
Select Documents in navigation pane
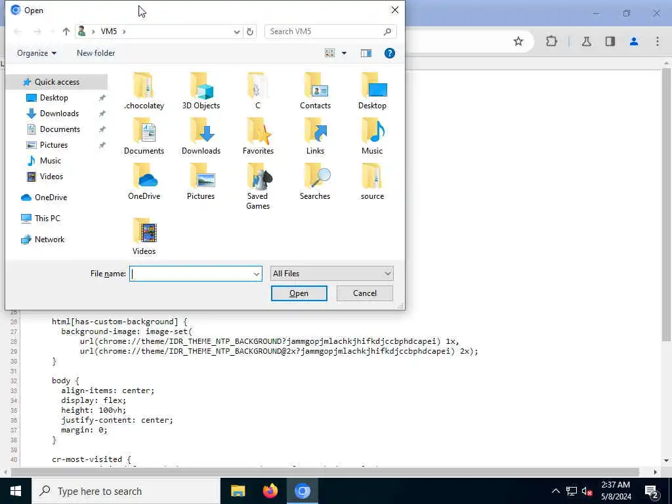(x=60, y=129)
